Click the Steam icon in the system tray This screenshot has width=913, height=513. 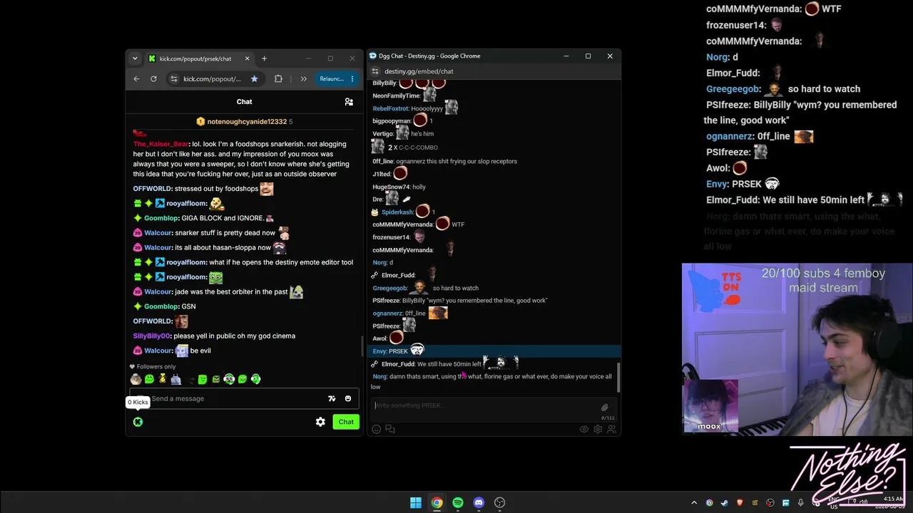[x=724, y=503]
